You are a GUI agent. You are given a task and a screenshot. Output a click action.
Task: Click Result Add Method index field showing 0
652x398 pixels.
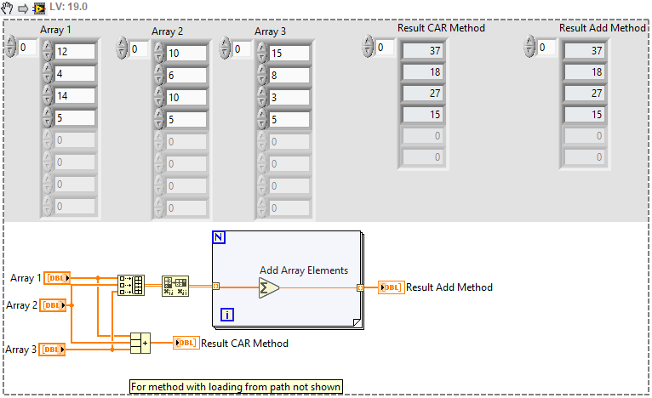(x=546, y=47)
